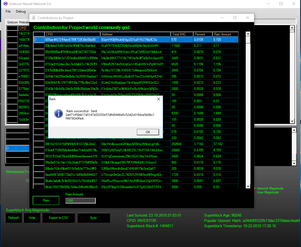
Task: Click Rain Amount value 1,688
Action: (x=225, y=113)
